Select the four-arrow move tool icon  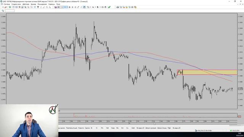coord(69,7)
